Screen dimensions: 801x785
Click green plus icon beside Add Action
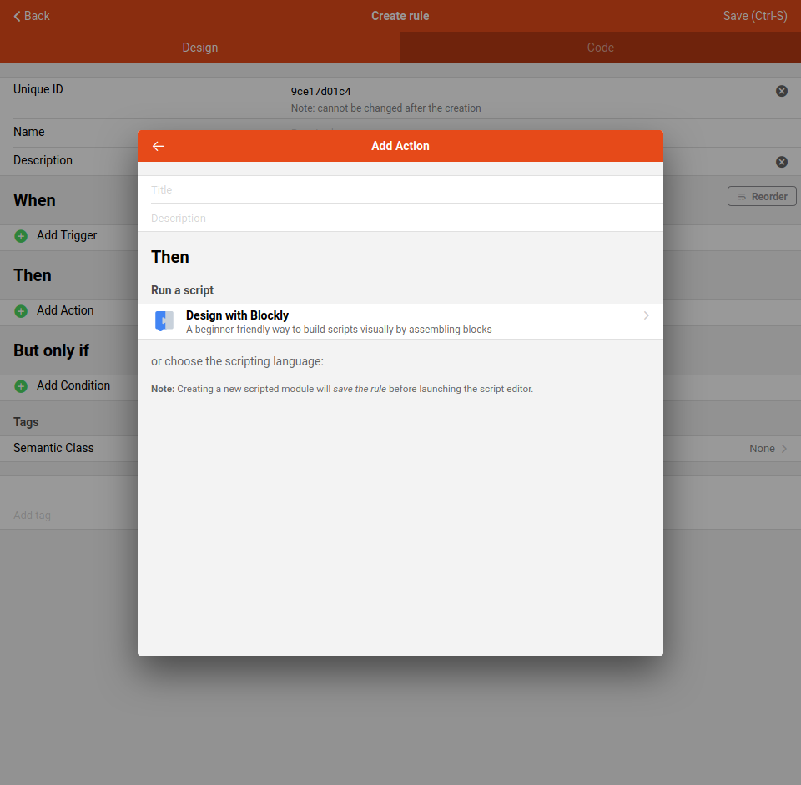tap(21, 311)
